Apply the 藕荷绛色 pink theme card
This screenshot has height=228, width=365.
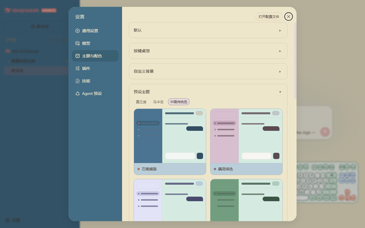(246, 142)
